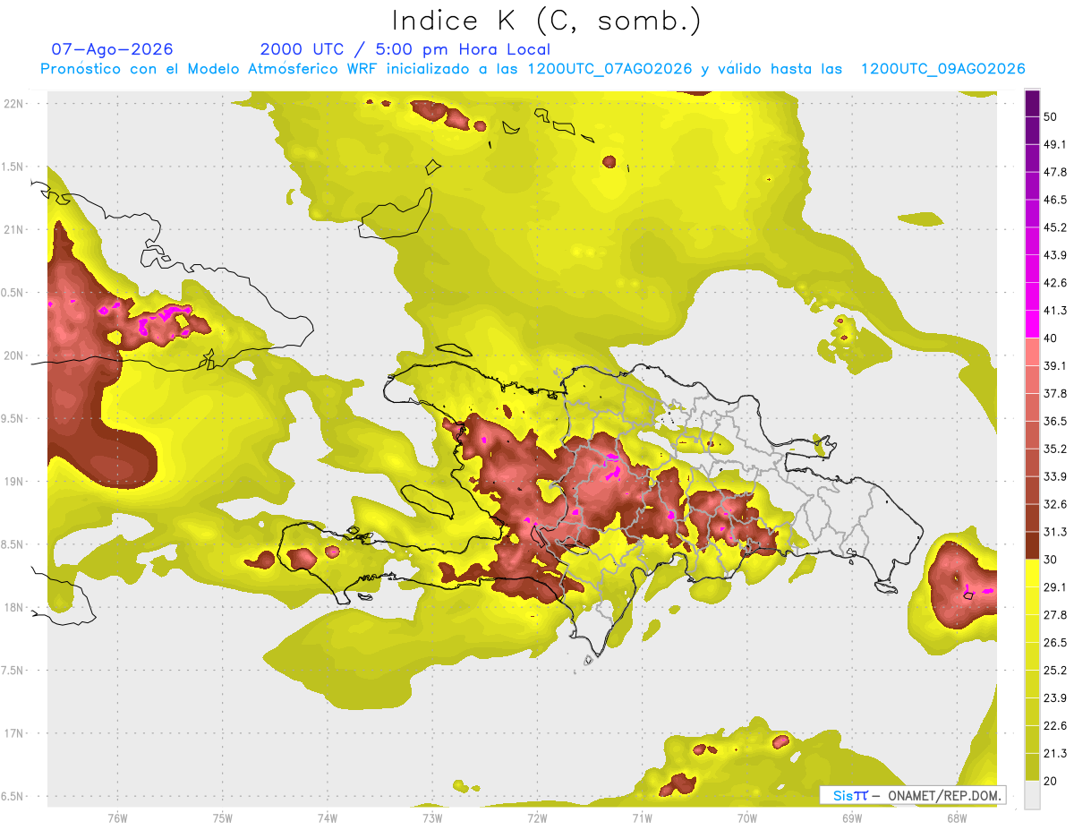Screen dimensions: 1074x830
Task: Click the "46.5" colorbar value
Action: (1055, 201)
